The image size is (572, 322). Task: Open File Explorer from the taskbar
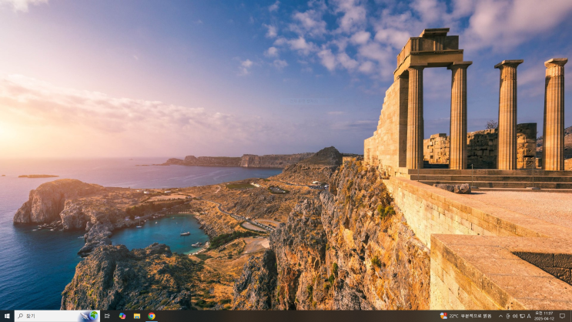(136, 316)
